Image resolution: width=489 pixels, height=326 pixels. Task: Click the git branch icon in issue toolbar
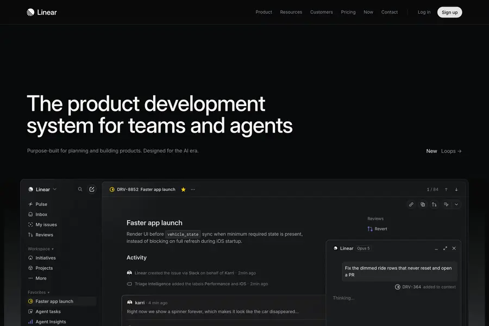tap(434, 204)
